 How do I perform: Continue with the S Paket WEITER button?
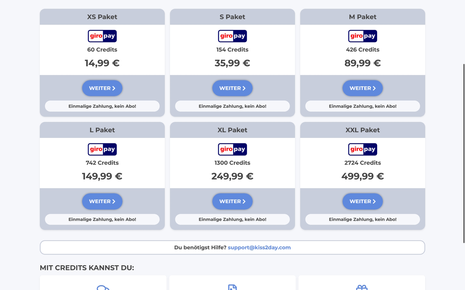(232, 88)
